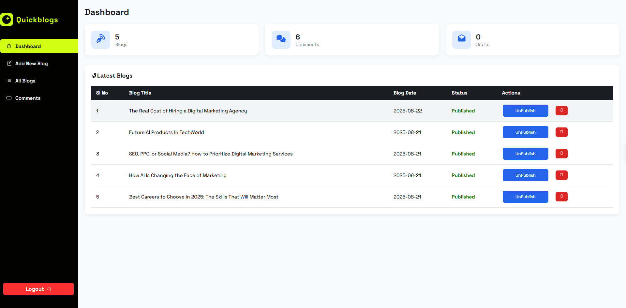Delete the How AI Is Changing blog
The height and width of the screenshot is (308, 626).
(x=561, y=175)
